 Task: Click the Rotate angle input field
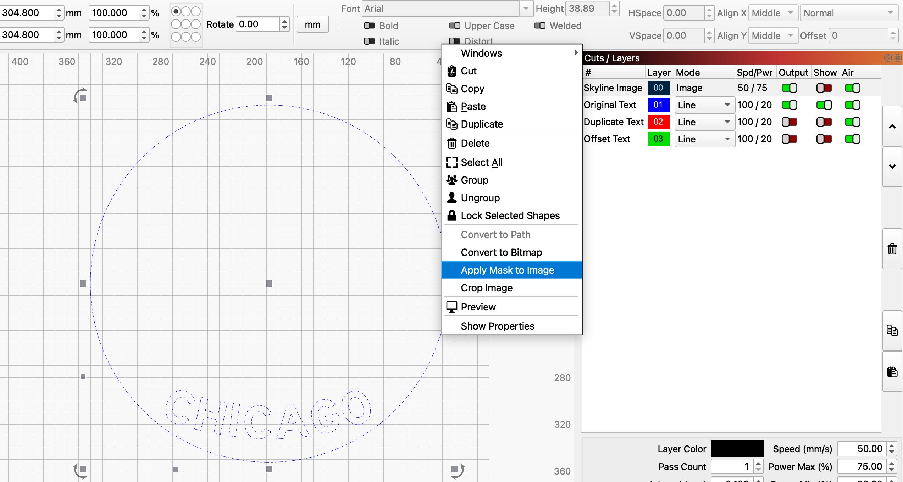[258, 24]
